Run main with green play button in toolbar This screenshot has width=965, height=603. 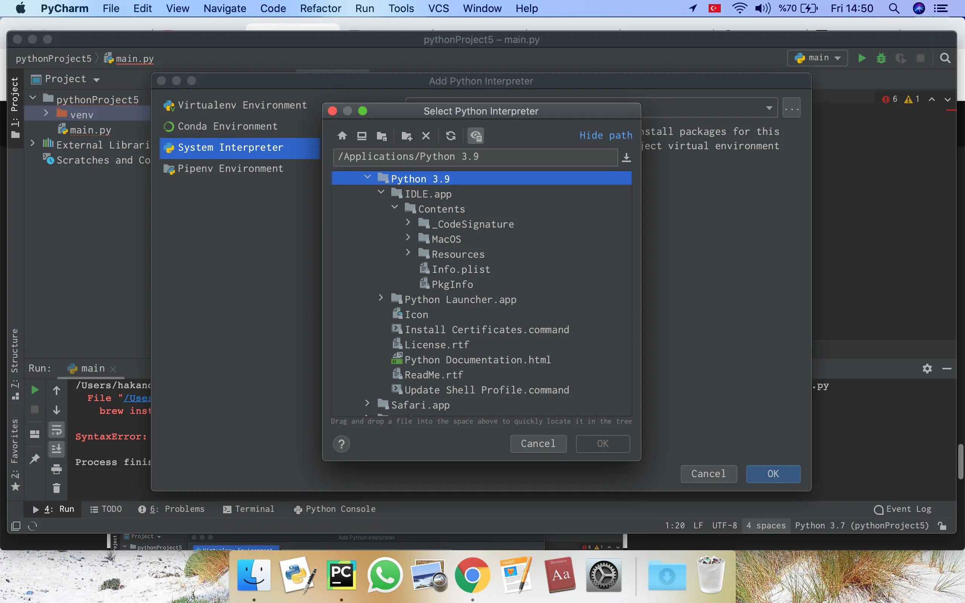(862, 58)
